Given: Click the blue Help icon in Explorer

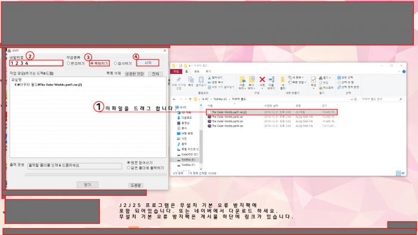Looking at the screenshot, I should (x=404, y=72).
